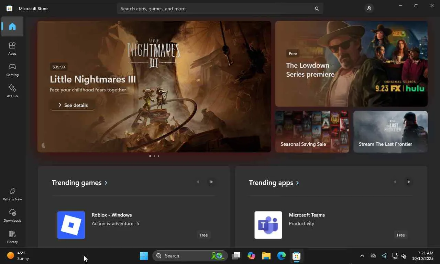Focus the Search apps, games, and more field

(x=220, y=9)
